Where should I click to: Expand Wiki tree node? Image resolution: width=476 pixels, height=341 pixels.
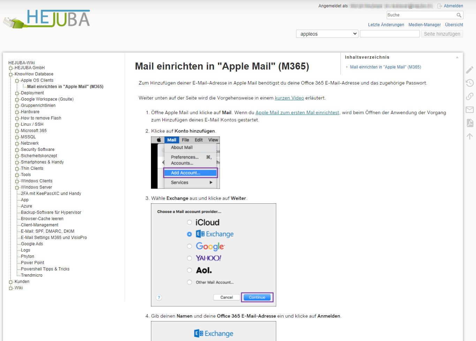pos(10,288)
